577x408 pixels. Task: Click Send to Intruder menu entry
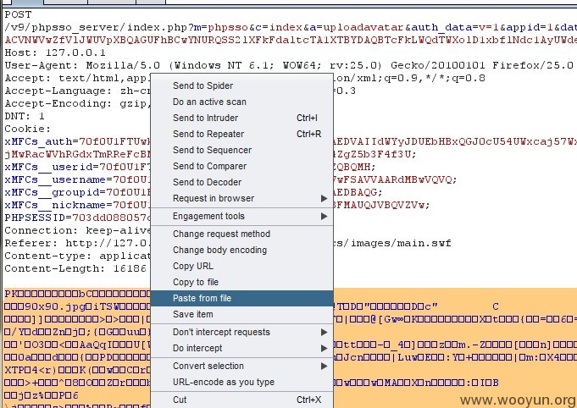point(241,118)
